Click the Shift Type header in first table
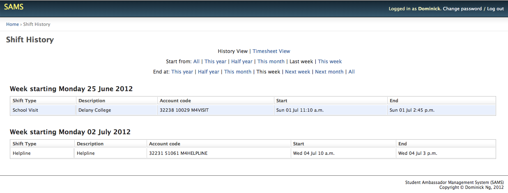 pos(25,101)
